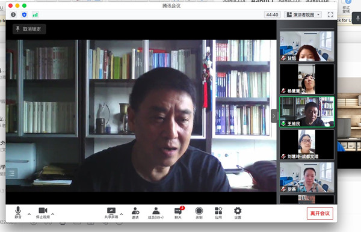The height and width of the screenshot is (232, 361).
Task: Mute the microphone (静音)
Action: (18, 212)
